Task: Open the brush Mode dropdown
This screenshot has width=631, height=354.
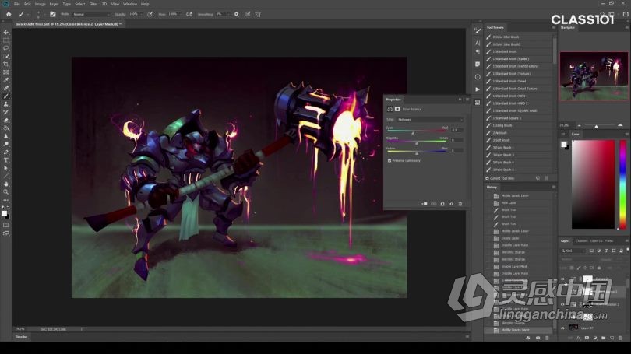Action: click(x=91, y=14)
